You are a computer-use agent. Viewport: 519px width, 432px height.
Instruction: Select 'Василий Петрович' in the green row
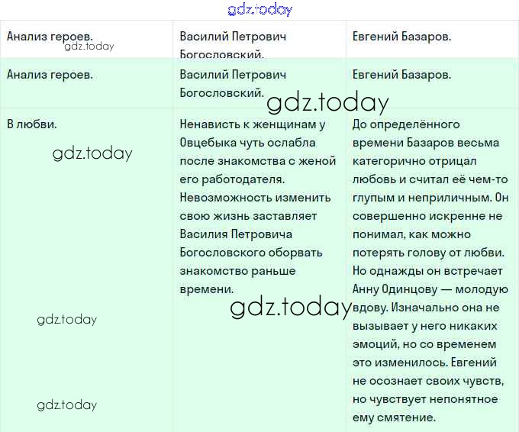coord(233,75)
